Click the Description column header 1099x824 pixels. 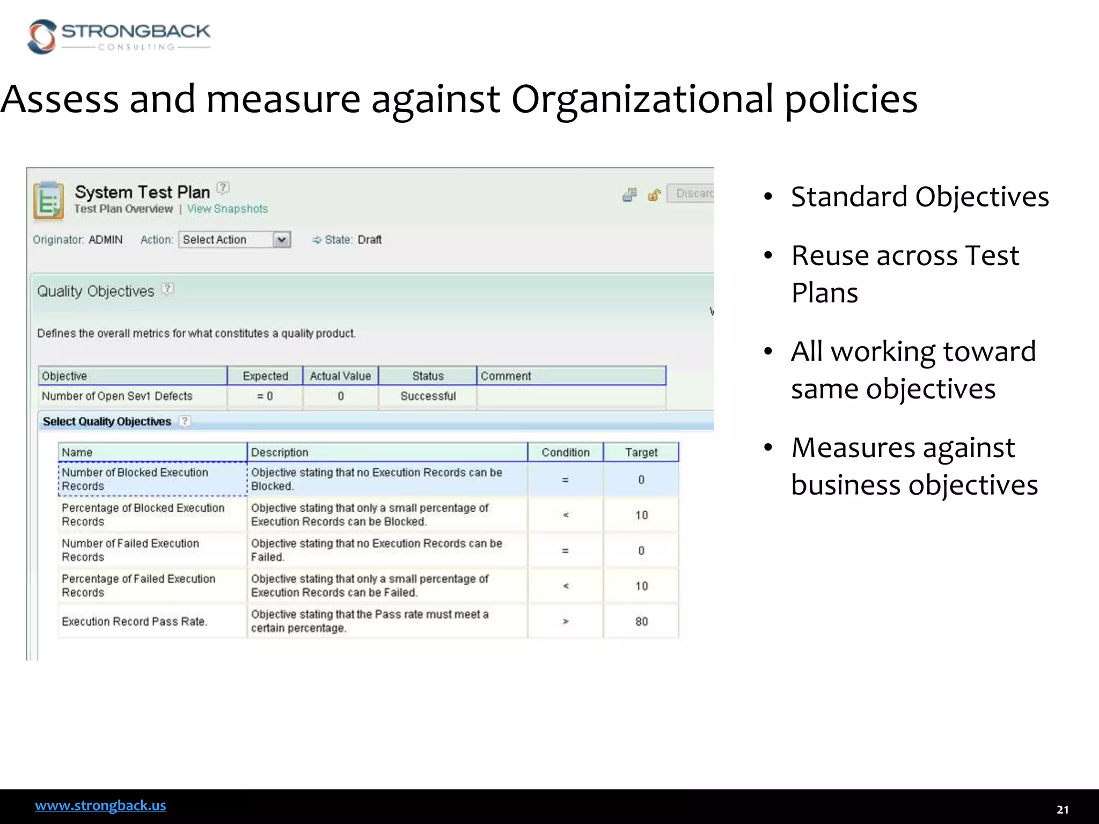coord(387,452)
